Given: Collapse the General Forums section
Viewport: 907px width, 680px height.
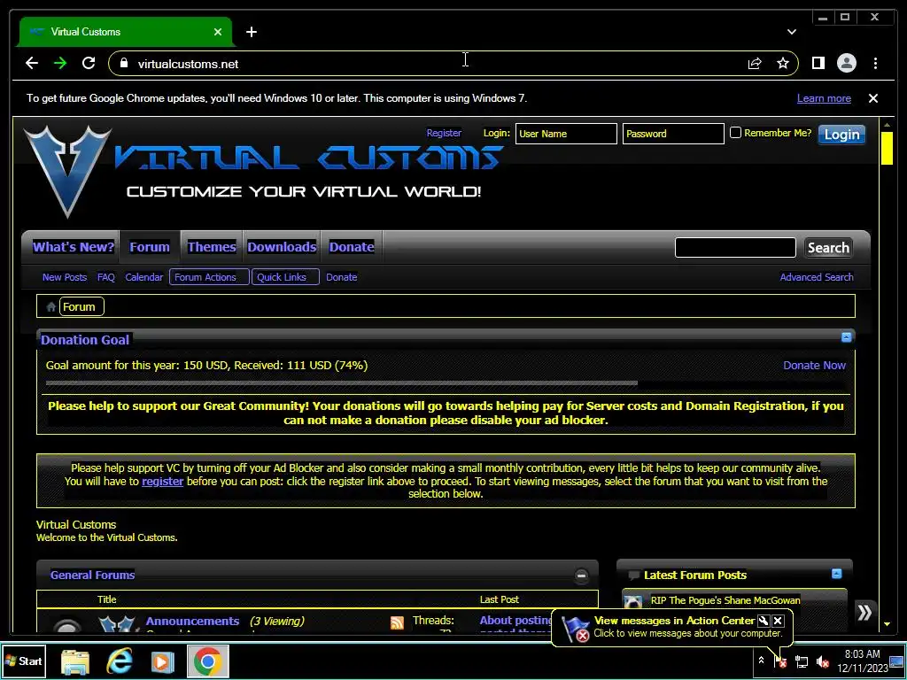Looking at the screenshot, I should [x=581, y=576].
